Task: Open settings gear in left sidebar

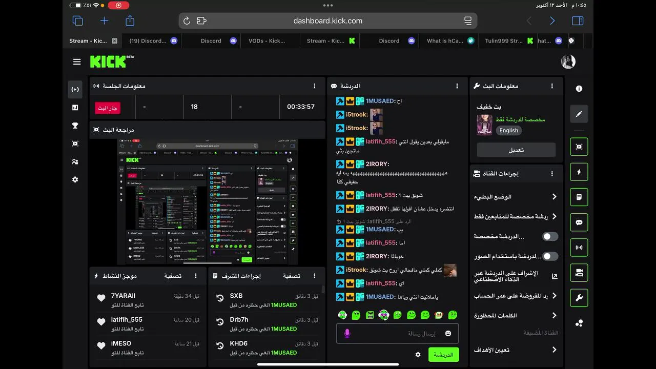Action: (75, 179)
